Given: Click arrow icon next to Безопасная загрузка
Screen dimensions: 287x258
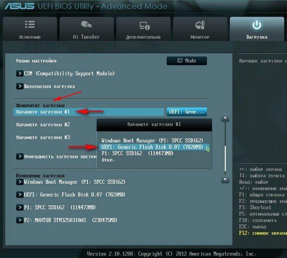Looking at the screenshot, I should 19,86.
